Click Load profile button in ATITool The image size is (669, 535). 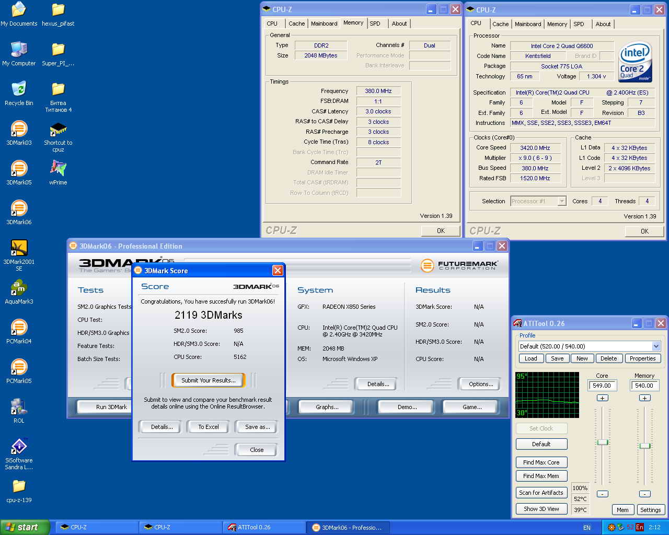(531, 358)
